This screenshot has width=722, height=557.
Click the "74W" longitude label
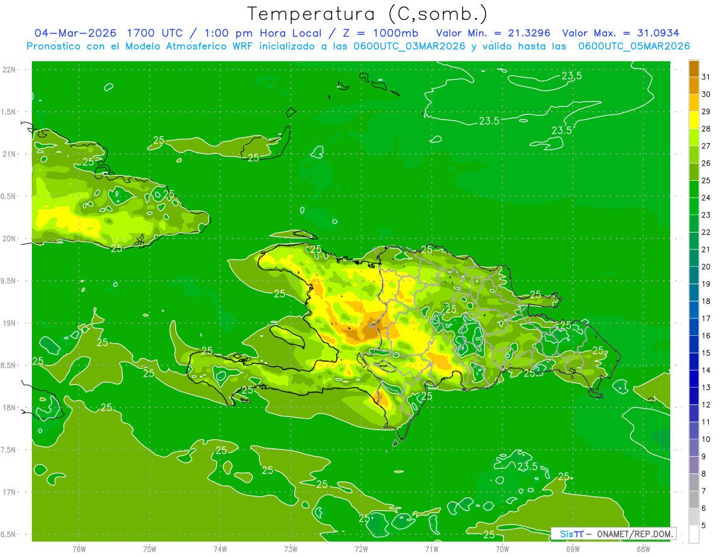tap(220, 549)
